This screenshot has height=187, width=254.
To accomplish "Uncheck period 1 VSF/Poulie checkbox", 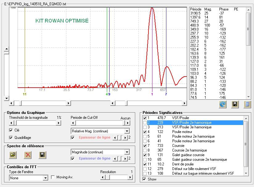I will (x=145, y=118).
